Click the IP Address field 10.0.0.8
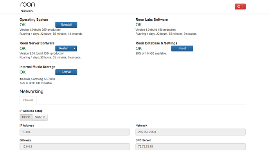This screenshot has width=270, height=157. 75,132
